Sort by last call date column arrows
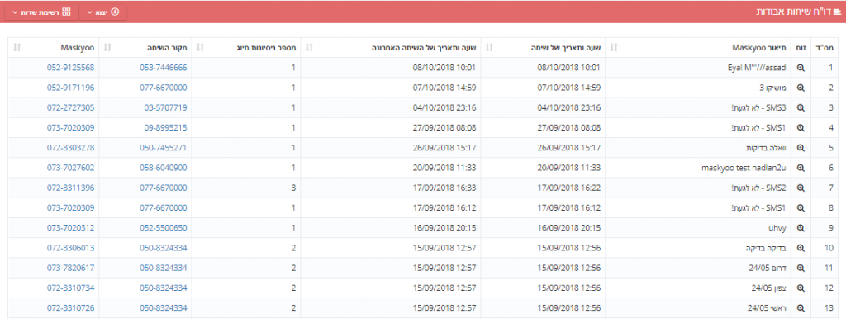Image resolution: width=846 pixels, height=319 pixels. tap(309, 47)
